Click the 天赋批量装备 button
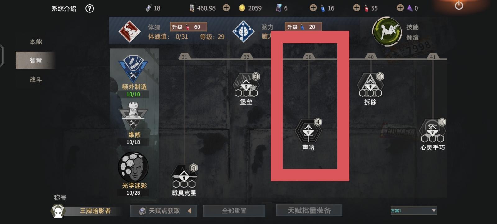The image size is (497, 224). coord(309,210)
